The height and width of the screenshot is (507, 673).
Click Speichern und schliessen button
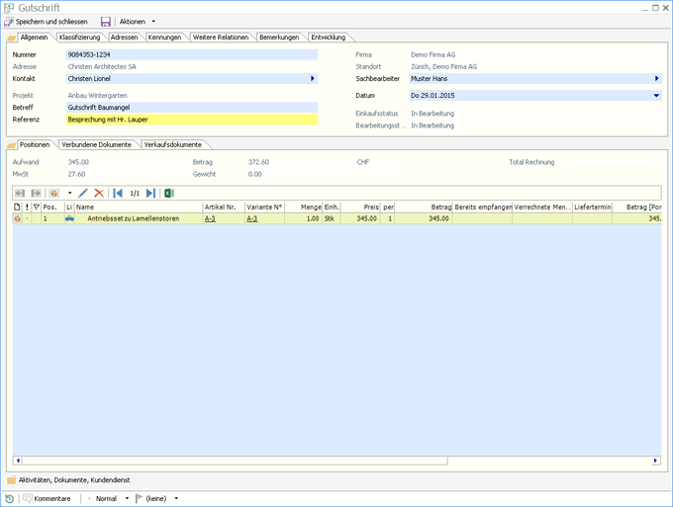[46, 22]
